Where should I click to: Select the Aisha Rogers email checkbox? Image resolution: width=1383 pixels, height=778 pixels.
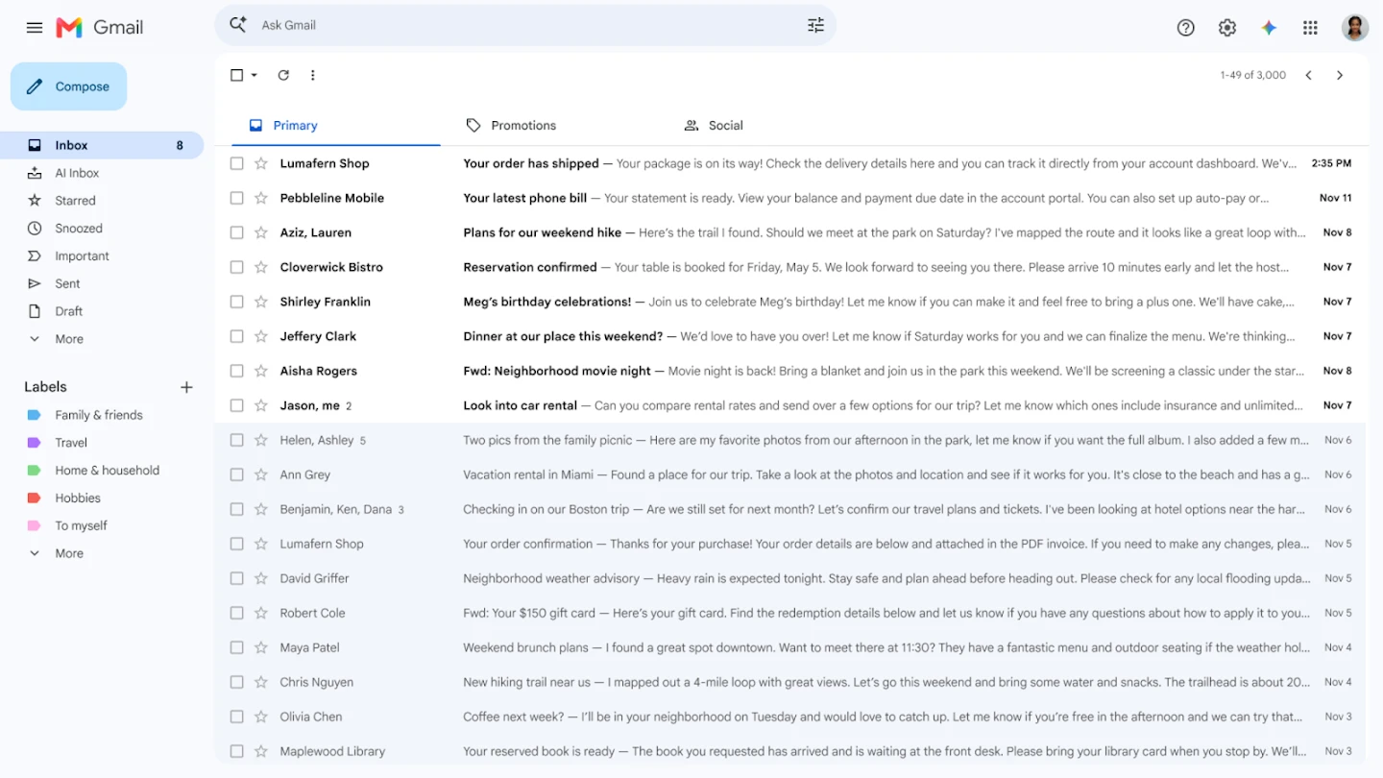coord(236,371)
